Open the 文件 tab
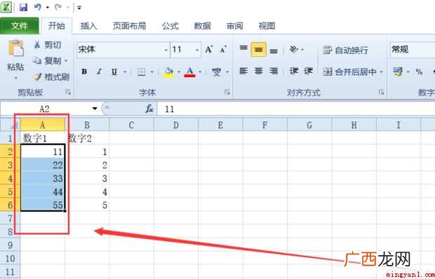 click(20, 26)
